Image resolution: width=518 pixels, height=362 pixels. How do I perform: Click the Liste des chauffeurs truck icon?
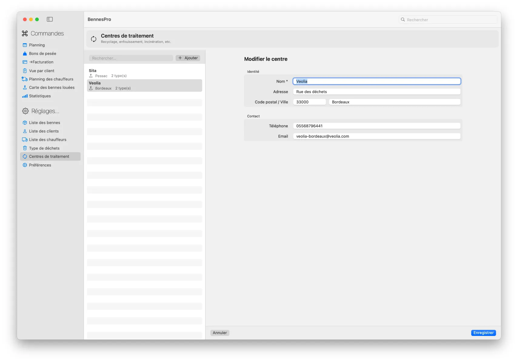point(25,140)
